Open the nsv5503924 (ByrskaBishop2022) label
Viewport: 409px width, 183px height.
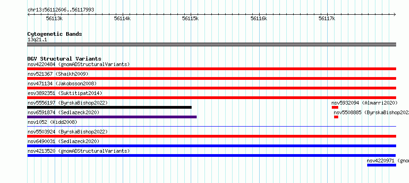point(68,132)
